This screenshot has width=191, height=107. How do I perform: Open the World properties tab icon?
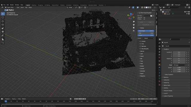pos(159,58)
